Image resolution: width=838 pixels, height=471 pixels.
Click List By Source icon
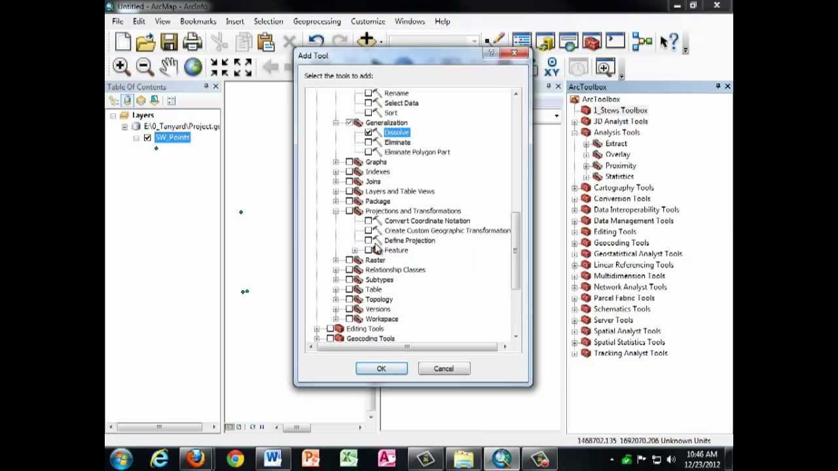(x=127, y=100)
